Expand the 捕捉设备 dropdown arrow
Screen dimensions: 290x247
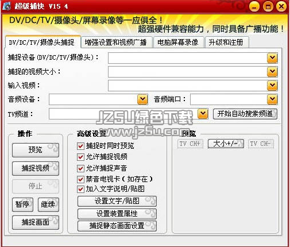coord(272,58)
